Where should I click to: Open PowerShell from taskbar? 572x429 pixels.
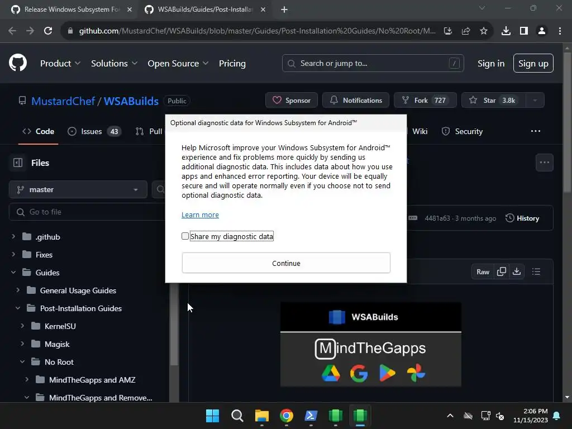pos(311,416)
